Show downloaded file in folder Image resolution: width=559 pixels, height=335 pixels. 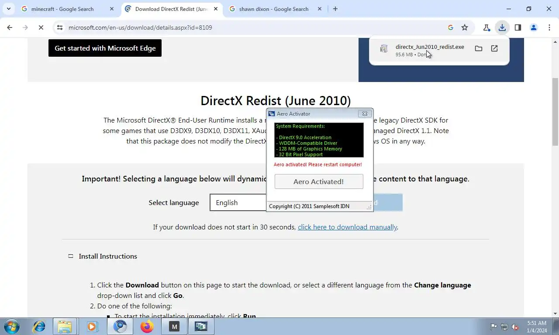[479, 48]
